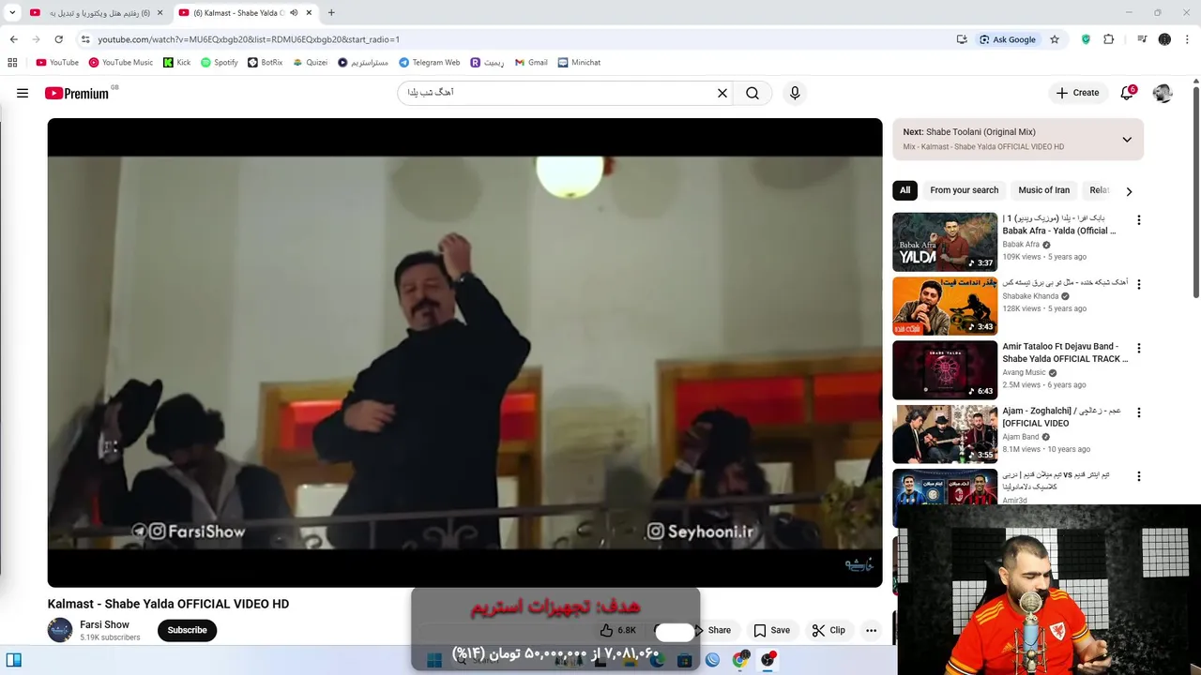Open the Extensions puzzle icon
The image size is (1201, 675).
pyautogui.click(x=1109, y=39)
